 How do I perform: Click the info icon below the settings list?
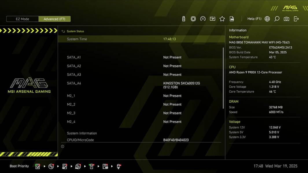click(62, 146)
